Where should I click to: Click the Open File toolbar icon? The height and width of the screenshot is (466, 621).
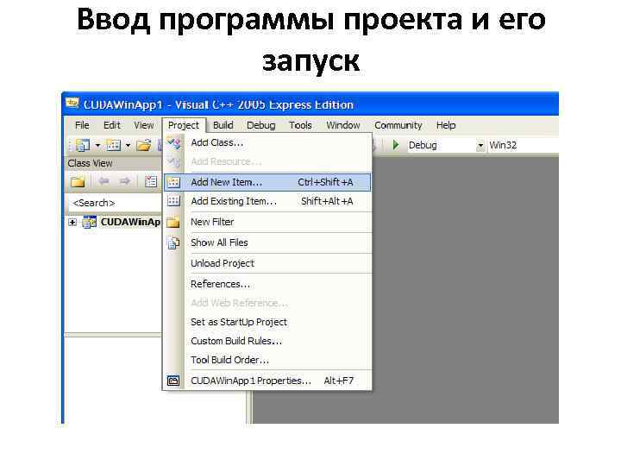click(x=144, y=146)
